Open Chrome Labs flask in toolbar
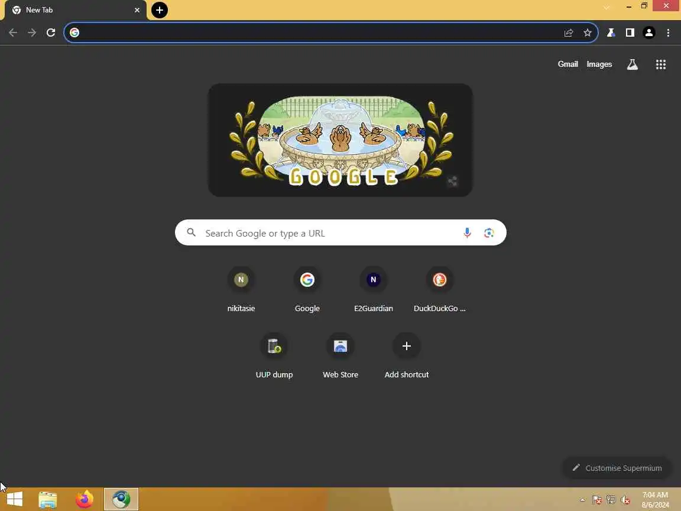The height and width of the screenshot is (511, 681). click(611, 33)
